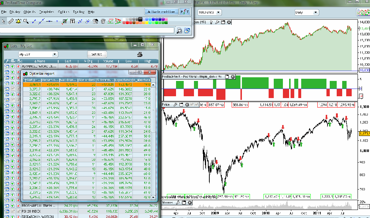Click Optimize report scrollbar down arrow
Viewport: 370px width, 218px height.
point(153,197)
